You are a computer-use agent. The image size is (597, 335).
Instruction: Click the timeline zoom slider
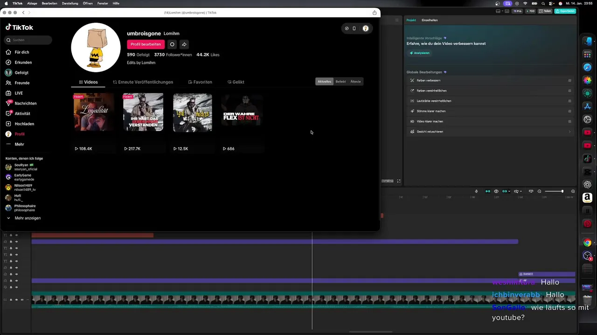(554, 191)
